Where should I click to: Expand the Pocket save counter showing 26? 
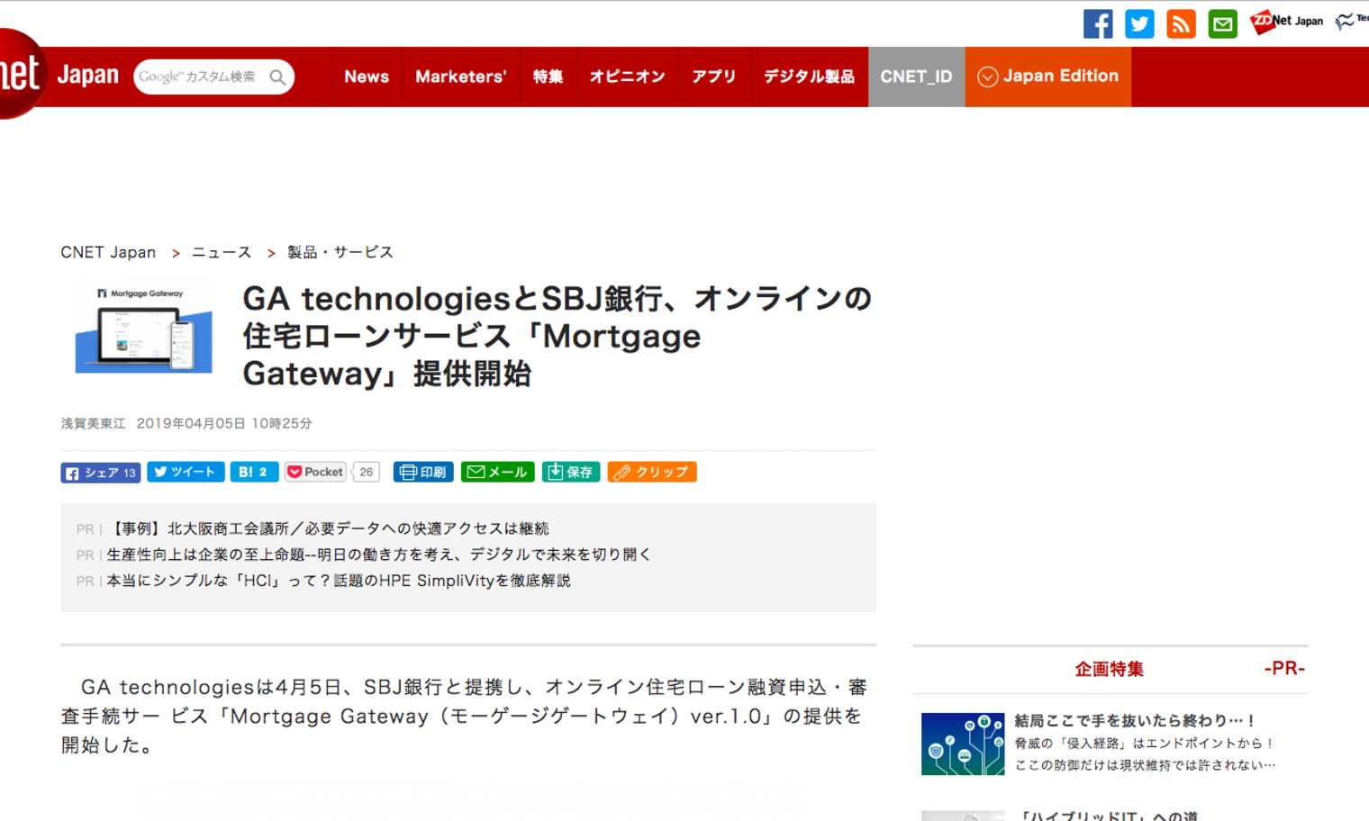tap(366, 472)
